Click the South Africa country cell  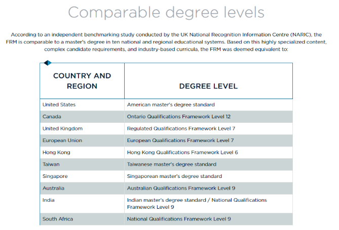pyautogui.click(x=58, y=219)
